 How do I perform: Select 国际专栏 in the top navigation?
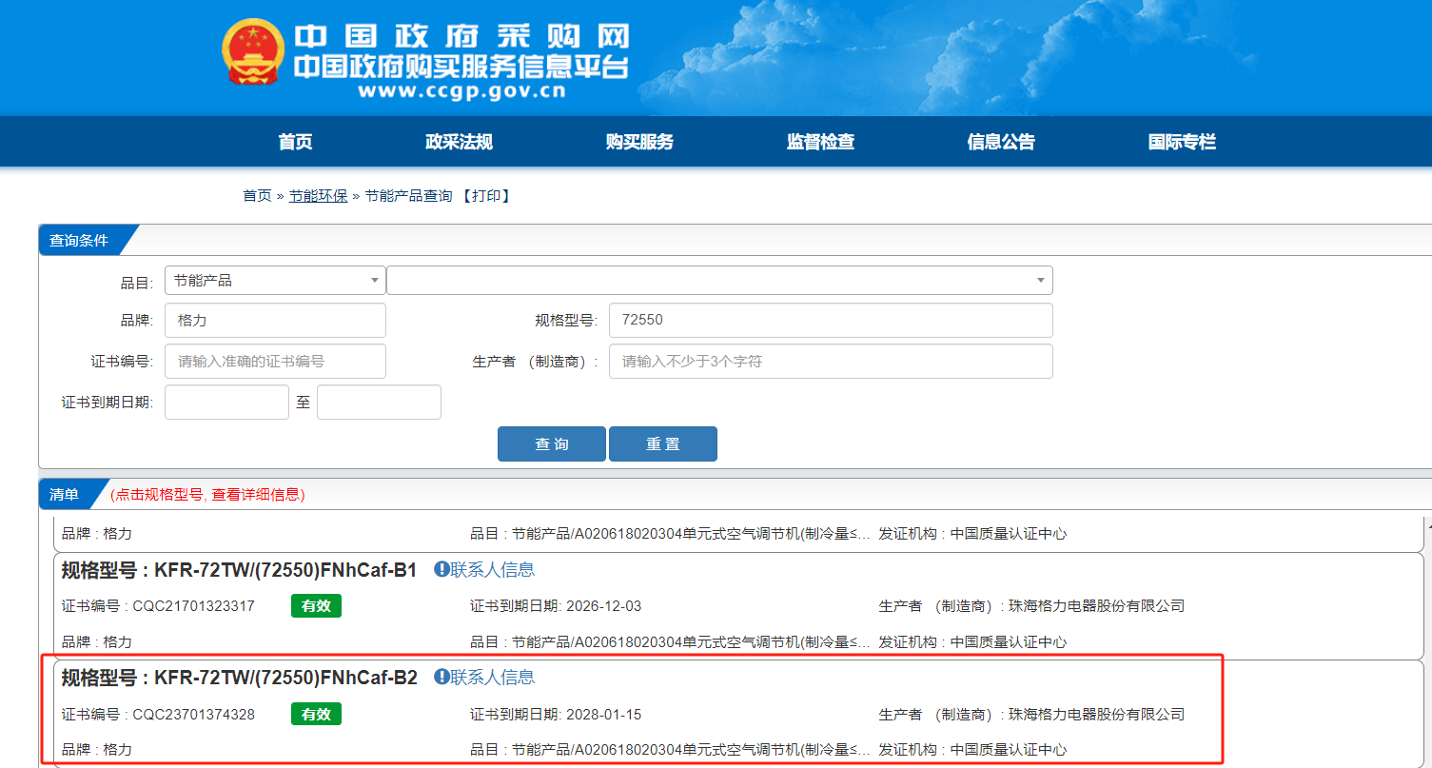[1182, 142]
